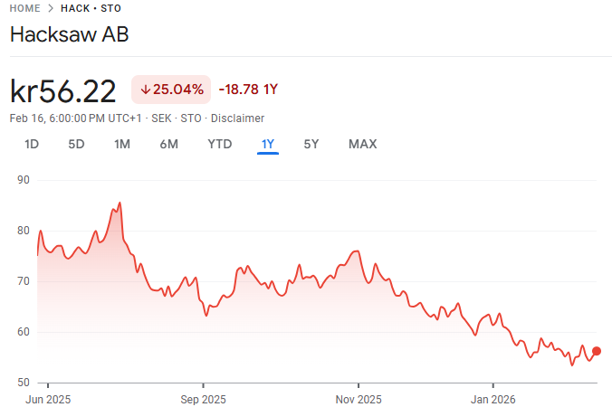Click the 25.04% change badge
Image resolution: width=612 pixels, height=407 pixels.
[x=171, y=90]
